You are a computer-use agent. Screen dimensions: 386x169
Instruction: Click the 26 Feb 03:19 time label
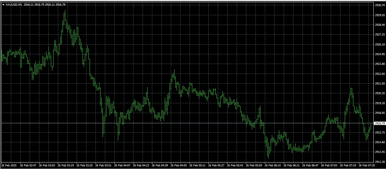[x=66, y=165]
